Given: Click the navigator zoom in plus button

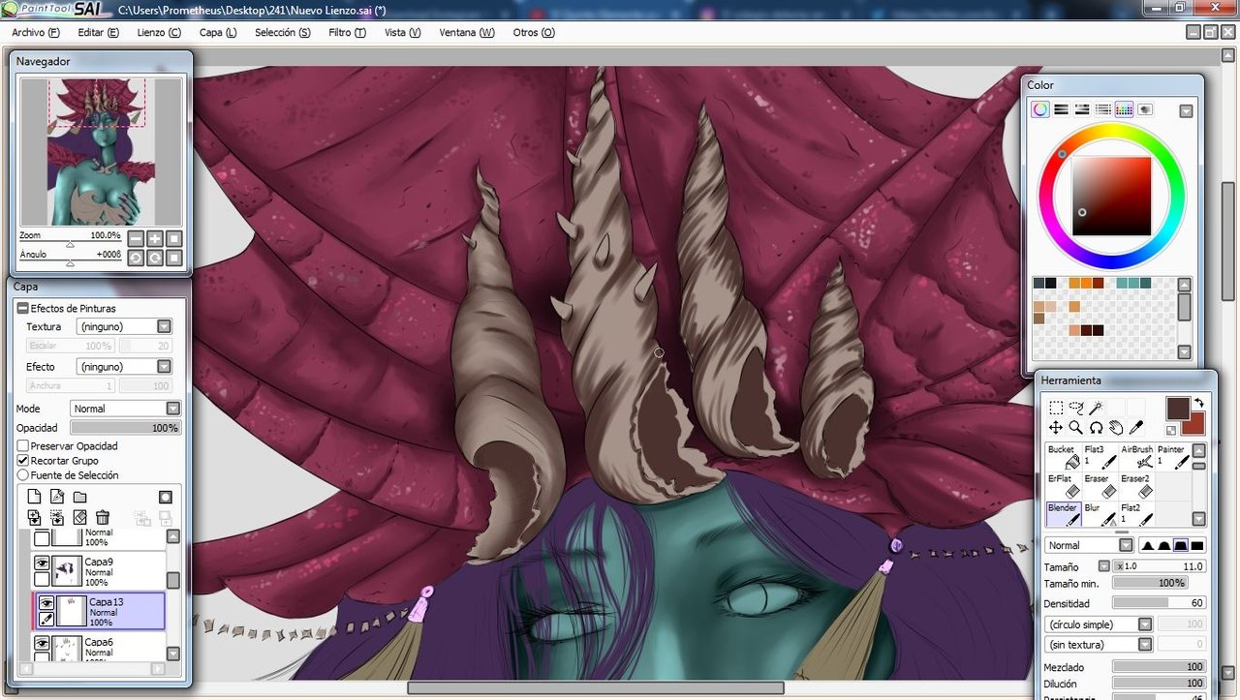Looking at the screenshot, I should (x=155, y=238).
